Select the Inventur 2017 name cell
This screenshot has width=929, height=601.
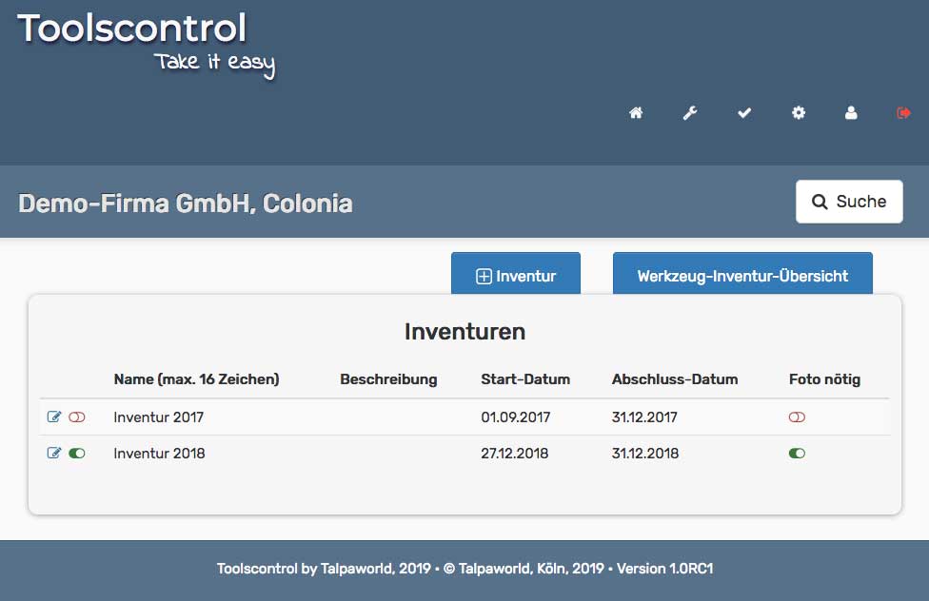click(x=158, y=417)
